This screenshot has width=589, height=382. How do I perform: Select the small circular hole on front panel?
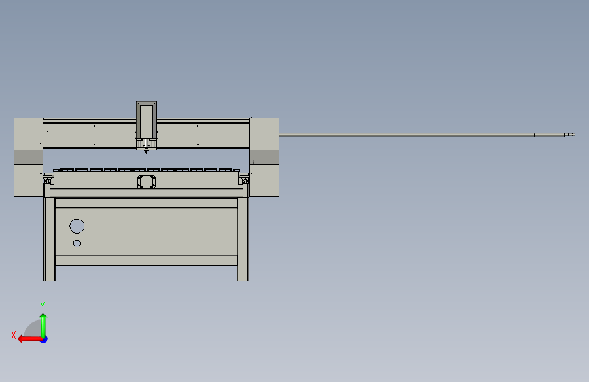point(77,243)
